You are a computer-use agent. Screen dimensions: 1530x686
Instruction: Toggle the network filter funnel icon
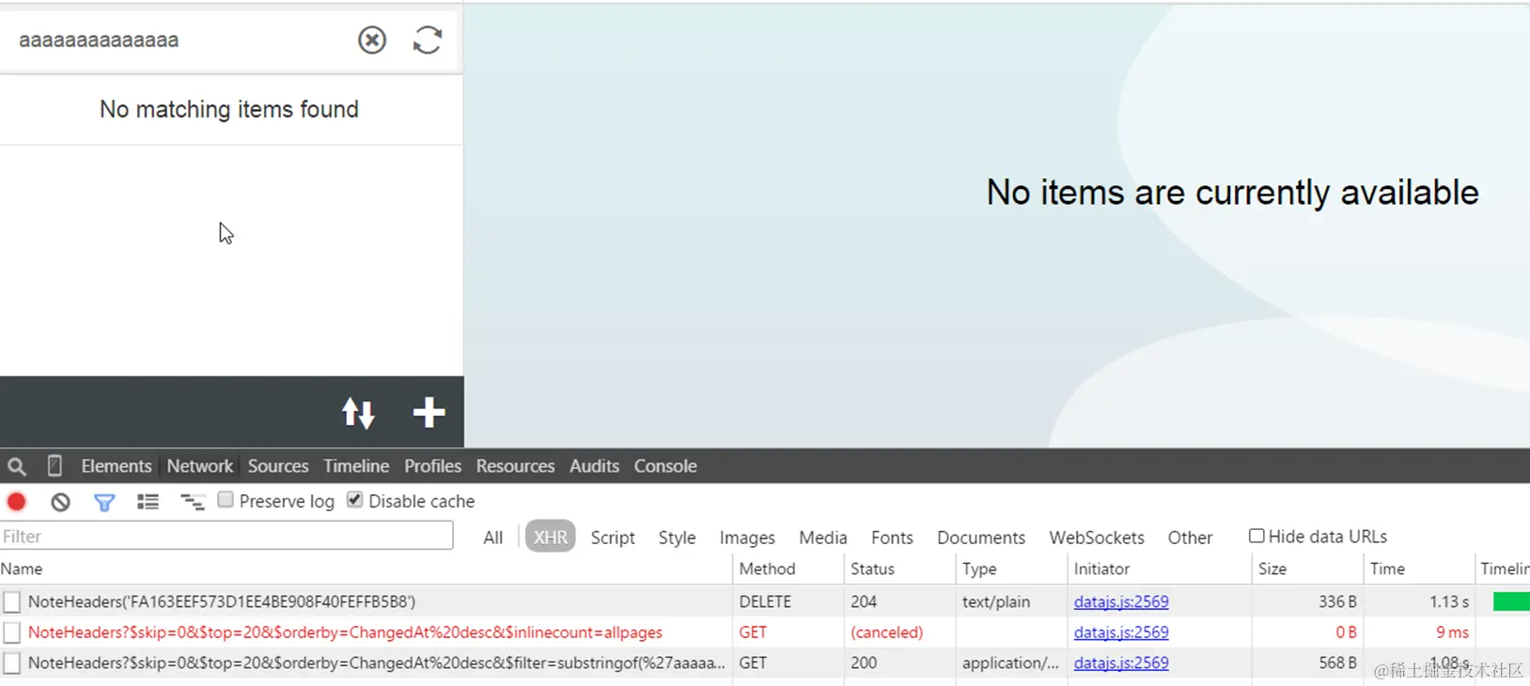point(104,502)
